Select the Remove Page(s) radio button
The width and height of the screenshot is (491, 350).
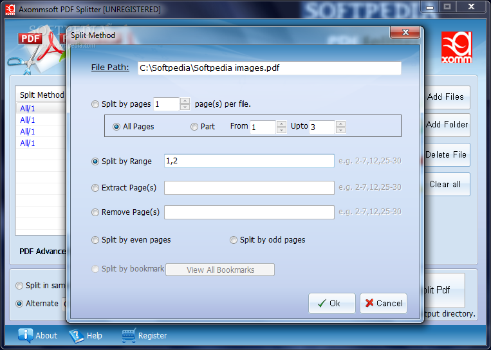coord(95,212)
